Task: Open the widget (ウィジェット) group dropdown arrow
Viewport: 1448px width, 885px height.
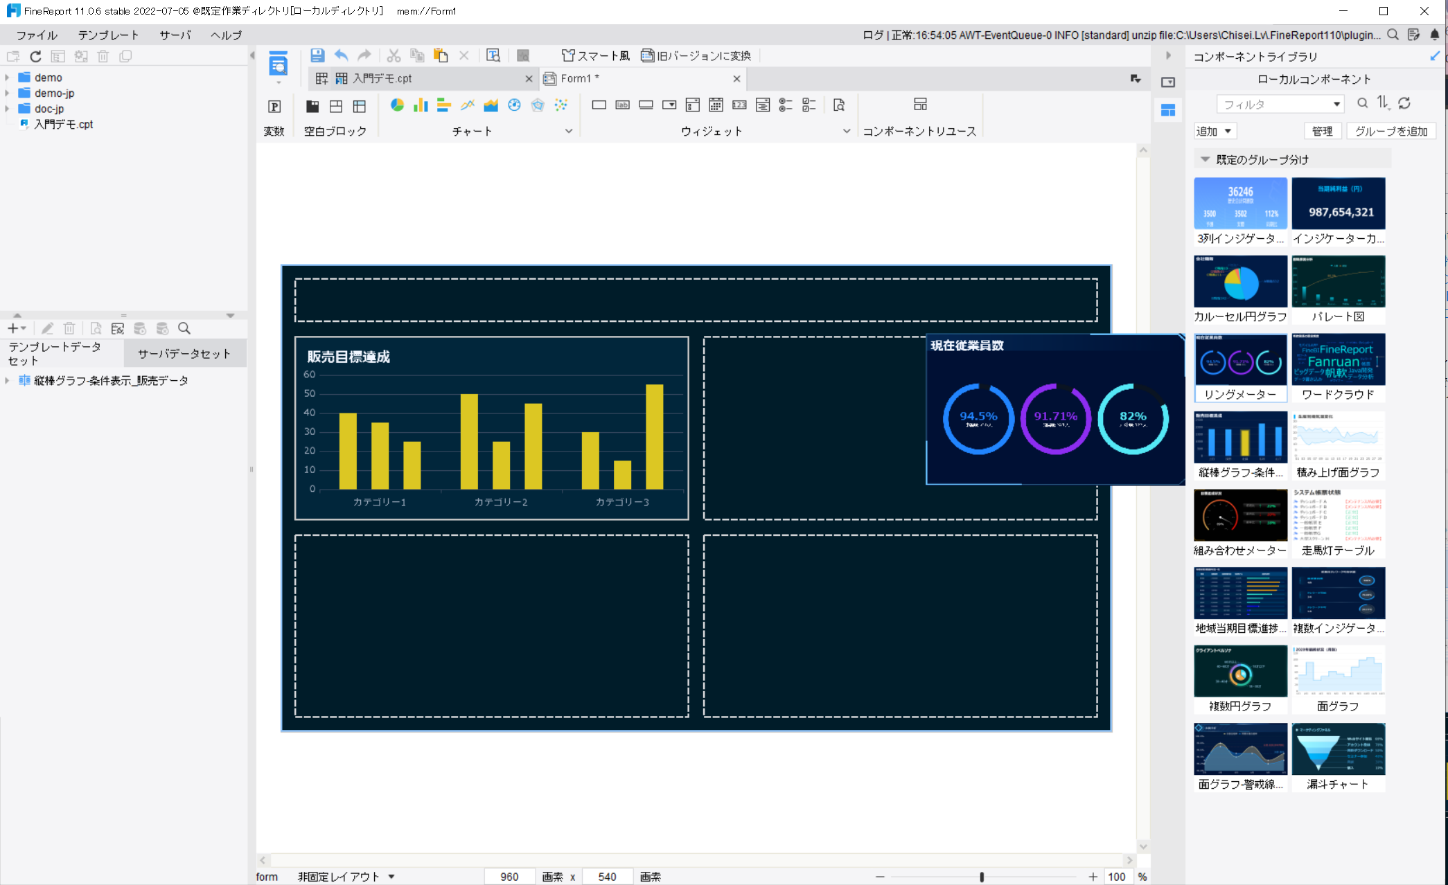Action: click(847, 131)
